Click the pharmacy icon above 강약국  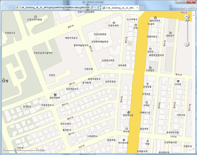click(x=150, y=49)
